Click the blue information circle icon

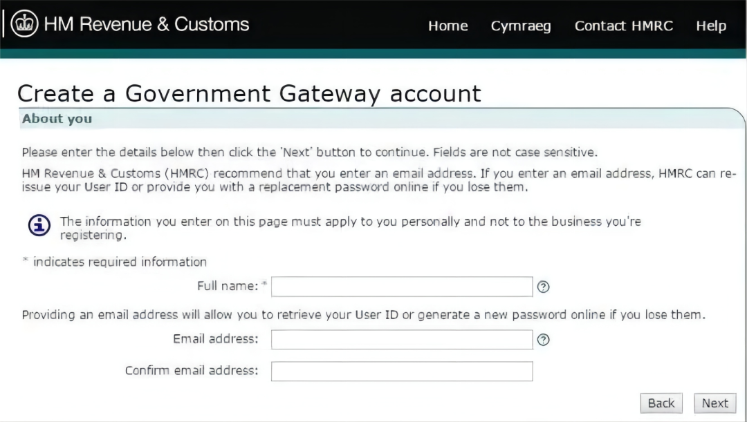(x=39, y=225)
